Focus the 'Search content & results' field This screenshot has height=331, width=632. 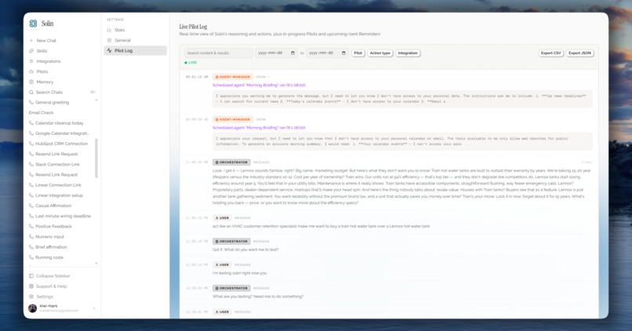[219, 53]
